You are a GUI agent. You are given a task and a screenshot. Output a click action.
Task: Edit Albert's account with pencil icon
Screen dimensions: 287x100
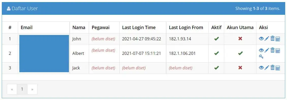click(x=267, y=50)
